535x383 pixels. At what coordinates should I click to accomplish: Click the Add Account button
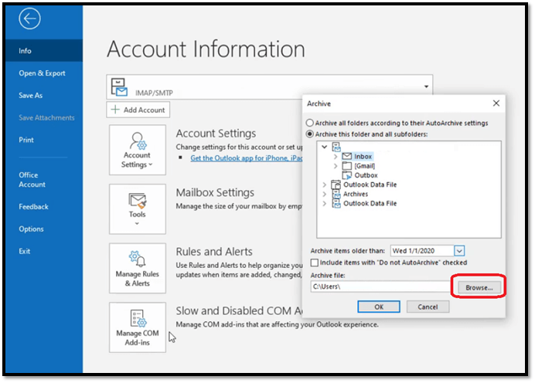tap(138, 110)
